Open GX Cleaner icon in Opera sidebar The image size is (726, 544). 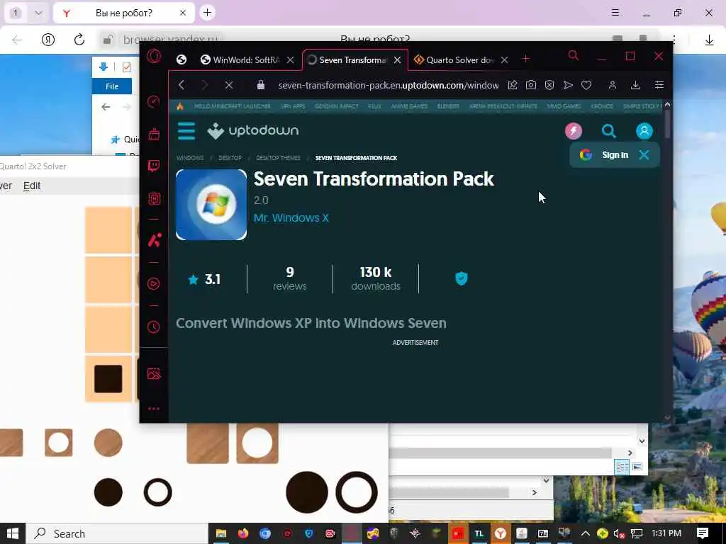[154, 134]
